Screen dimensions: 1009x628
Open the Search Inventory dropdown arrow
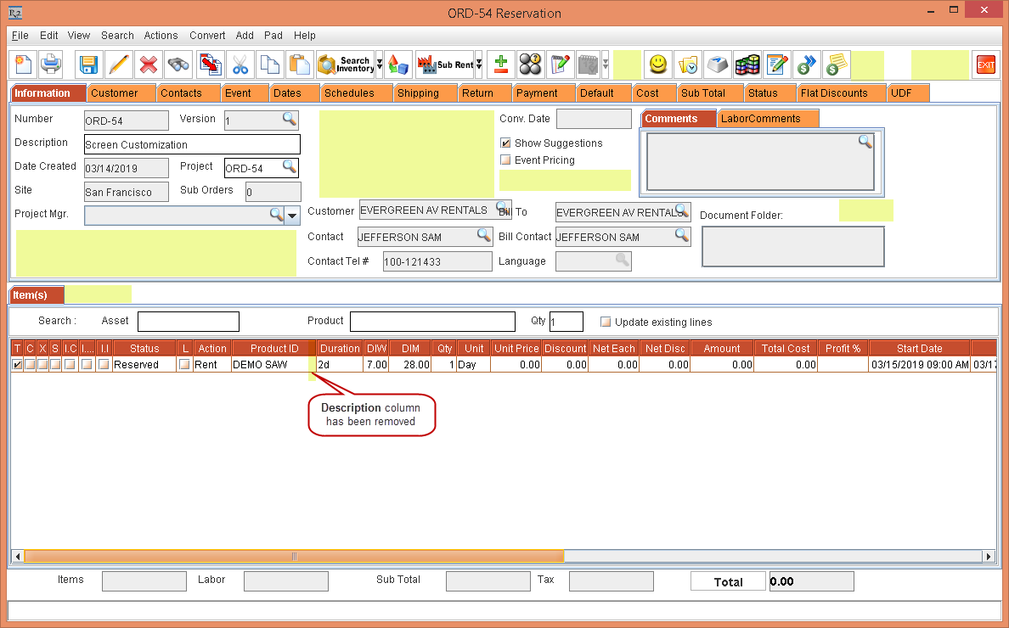[x=380, y=64]
